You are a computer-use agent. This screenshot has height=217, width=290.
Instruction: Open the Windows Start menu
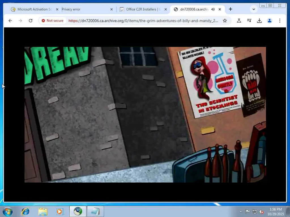tap(8, 211)
